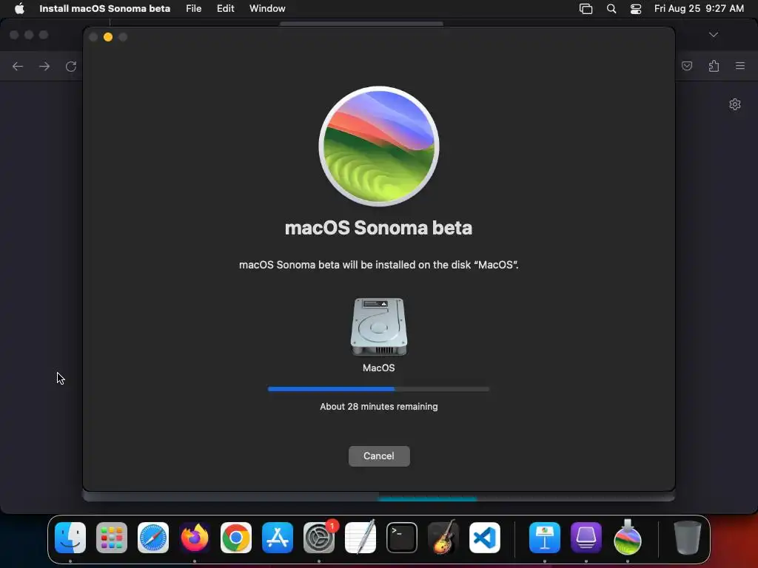
Task: Reload the page in the Firefox window
Action: [x=71, y=66]
